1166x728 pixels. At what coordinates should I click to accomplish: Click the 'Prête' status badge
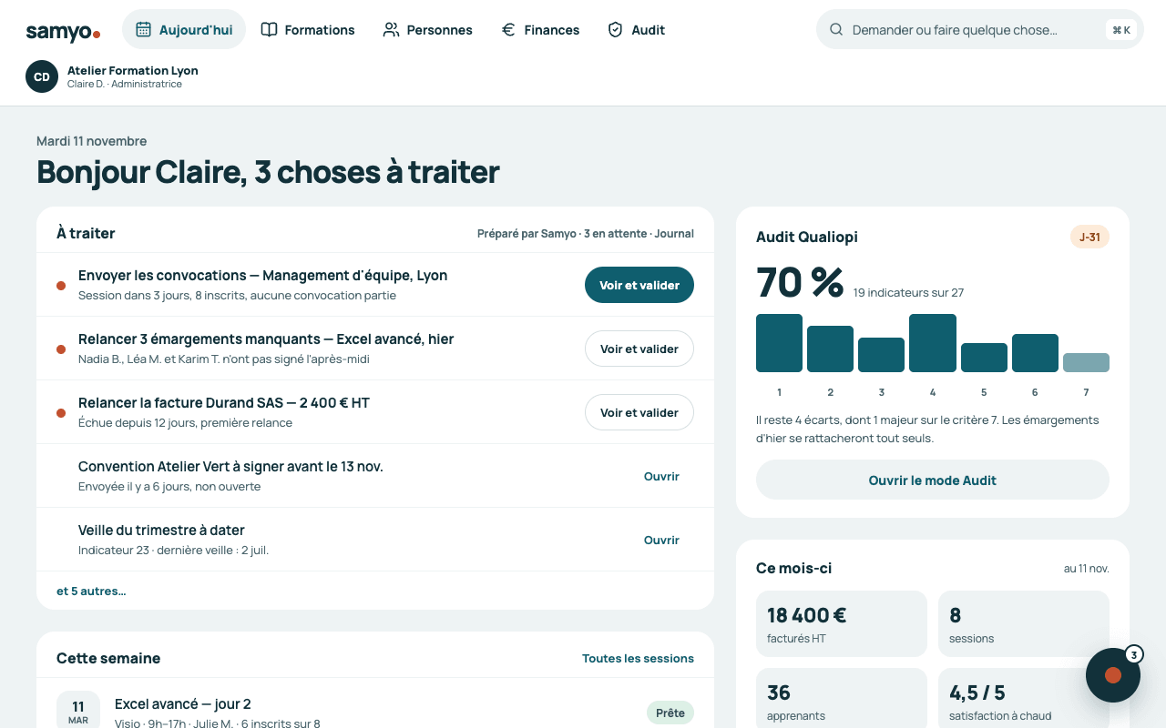670,713
